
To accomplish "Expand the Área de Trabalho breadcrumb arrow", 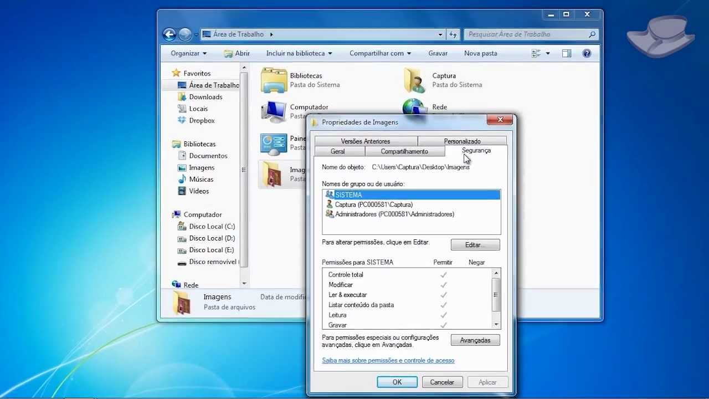I will 271,34.
